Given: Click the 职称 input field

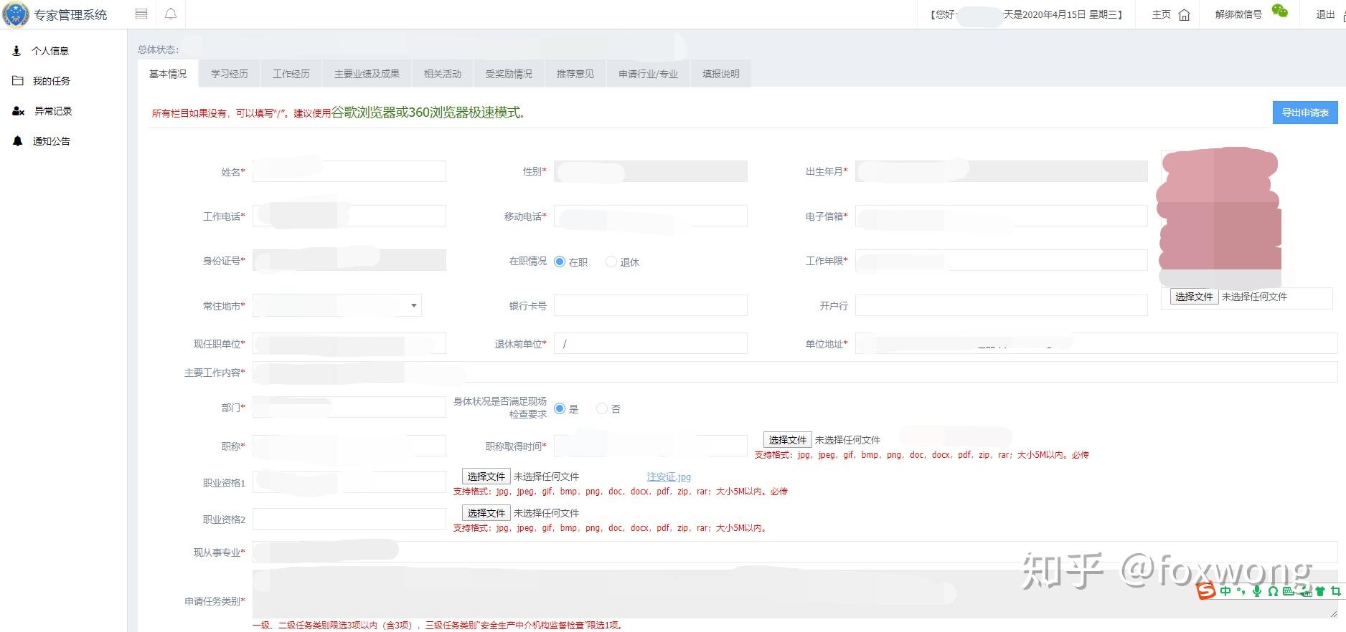Looking at the screenshot, I should 349,446.
